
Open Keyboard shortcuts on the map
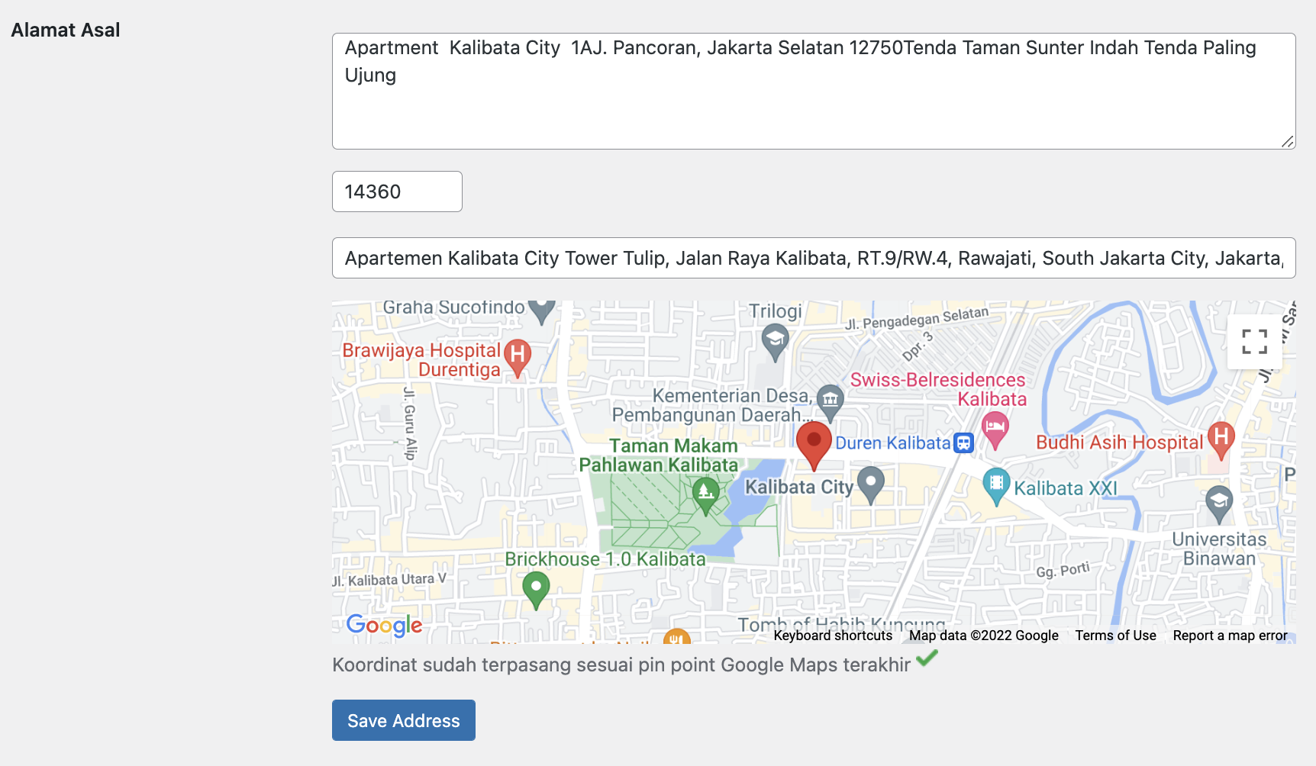[833, 636]
